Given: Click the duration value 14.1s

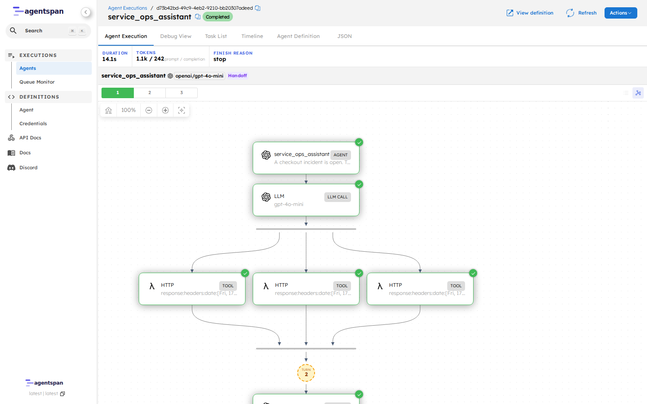Looking at the screenshot, I should pos(109,59).
